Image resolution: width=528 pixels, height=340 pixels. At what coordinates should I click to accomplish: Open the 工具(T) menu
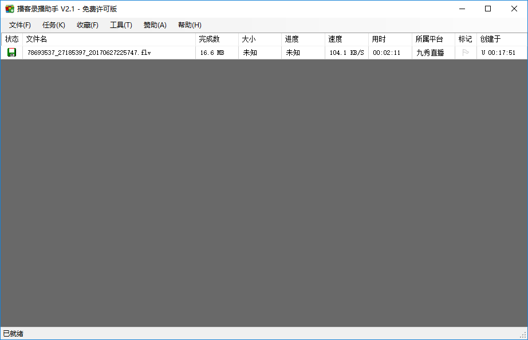[x=120, y=25]
